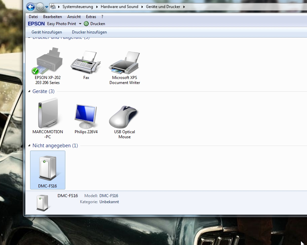Click the greyed-out Forward arrow button
Viewport: 307px width, 245px height.
[x=40, y=7]
